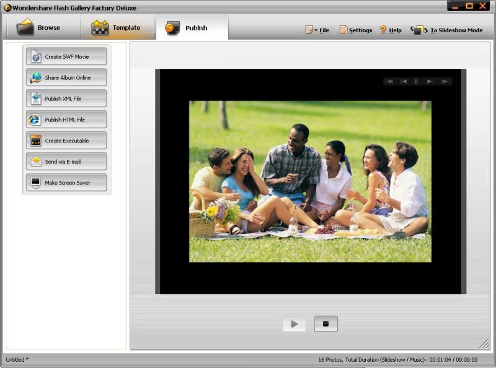Switch to the Browse tab
496x368 pixels.
(43, 27)
